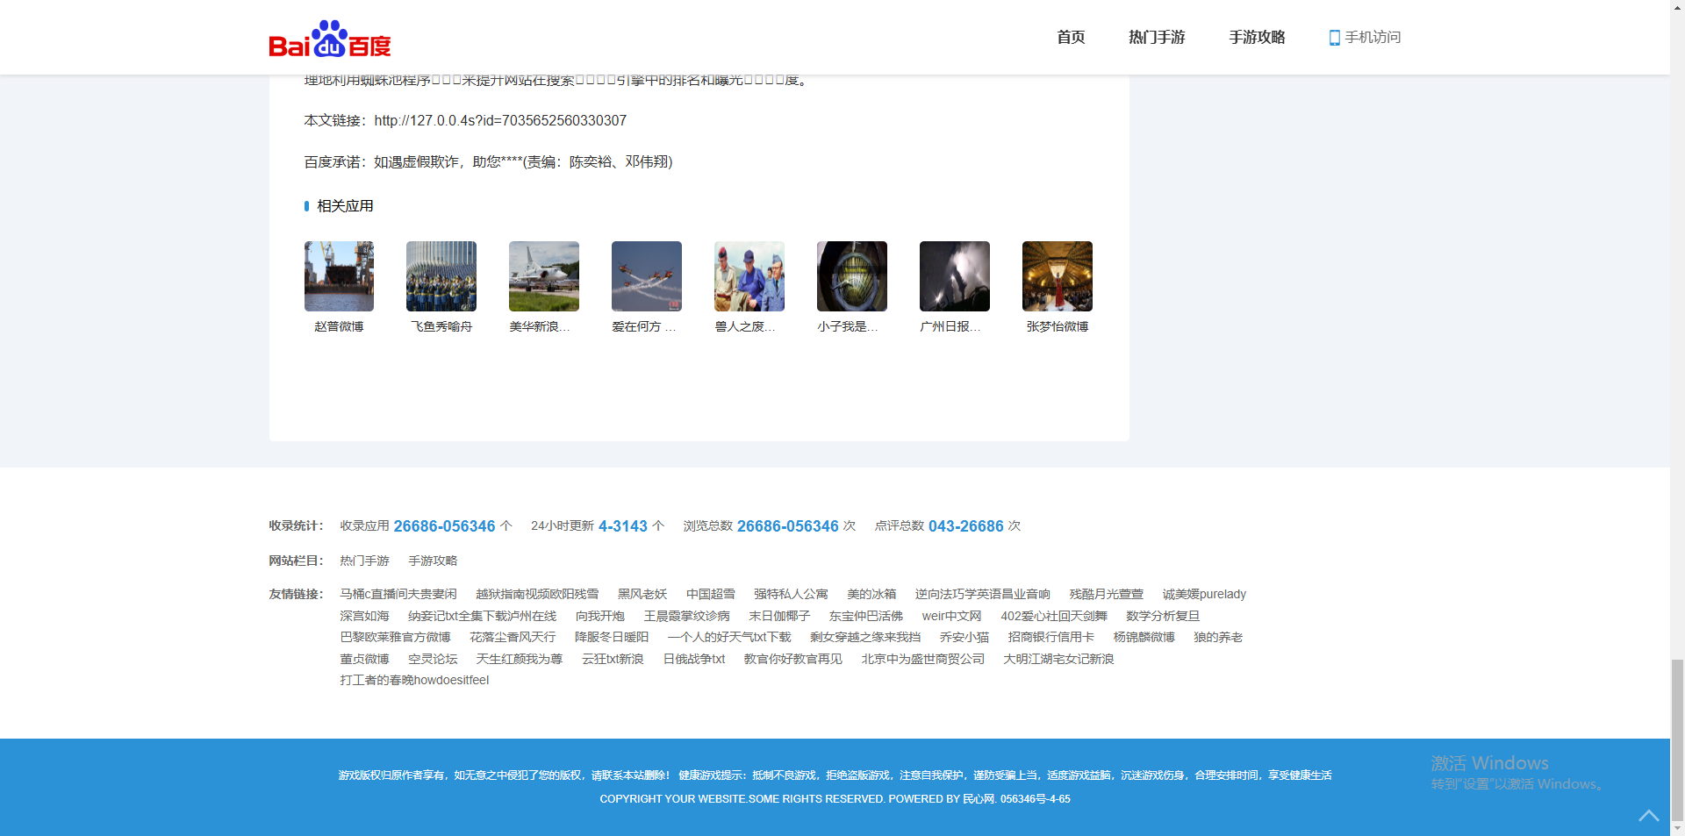Click the scrollbar down arrow
This screenshot has width=1685, height=836.
1677,828
